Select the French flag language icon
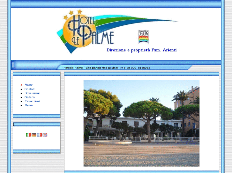Screen dimensions: 232x173 click(39, 135)
